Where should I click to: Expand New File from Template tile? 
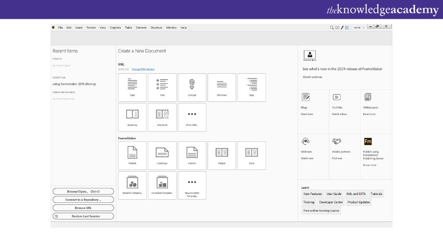coord(192,185)
